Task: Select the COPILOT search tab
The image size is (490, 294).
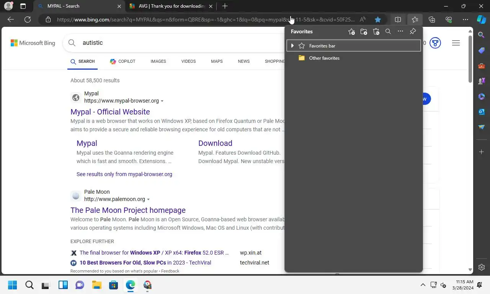Action: pyautogui.click(x=122, y=61)
